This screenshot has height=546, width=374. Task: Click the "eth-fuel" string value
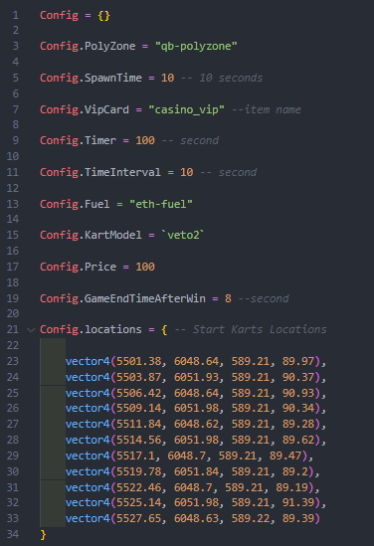[161, 204]
